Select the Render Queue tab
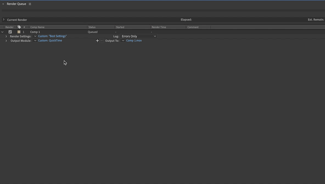The height and width of the screenshot is (184, 325). (x=16, y=4)
